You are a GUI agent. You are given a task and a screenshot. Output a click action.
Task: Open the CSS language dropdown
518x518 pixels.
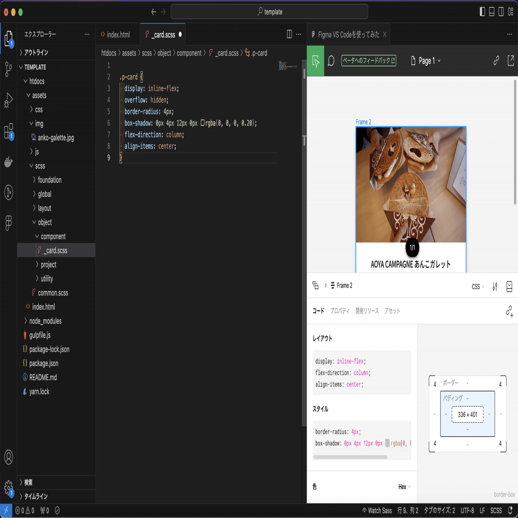pyautogui.click(x=478, y=287)
